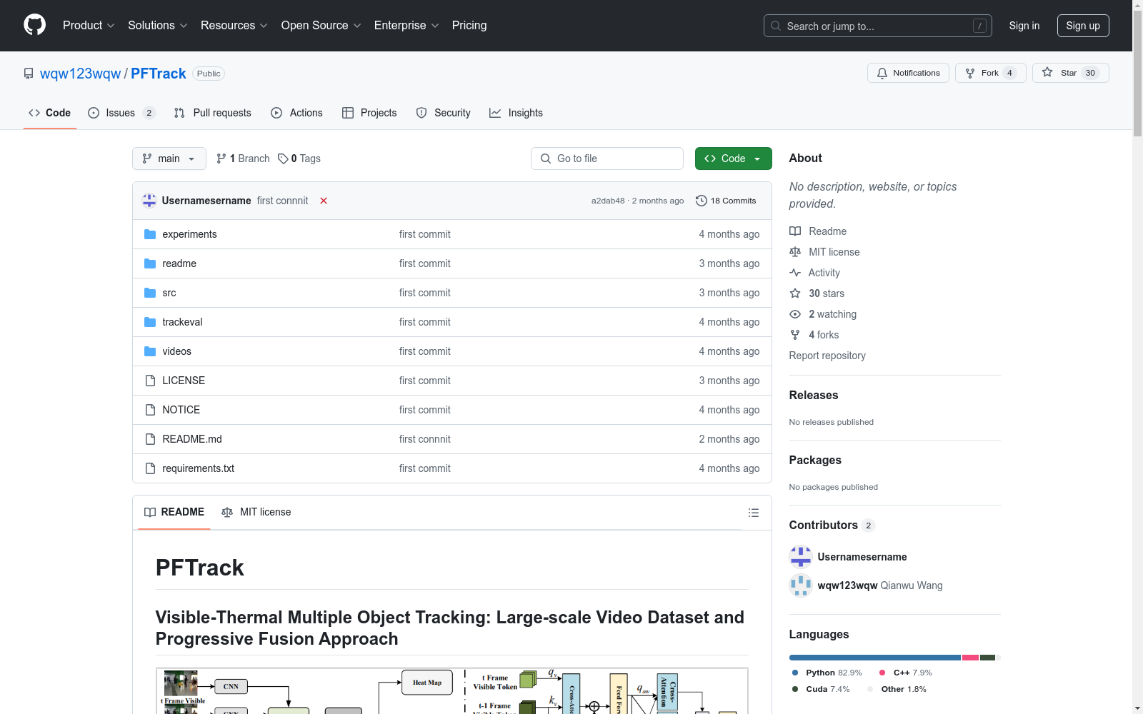This screenshot has height=714, width=1143.
Task: Click the failed status X icon on commit
Action: coord(324,201)
